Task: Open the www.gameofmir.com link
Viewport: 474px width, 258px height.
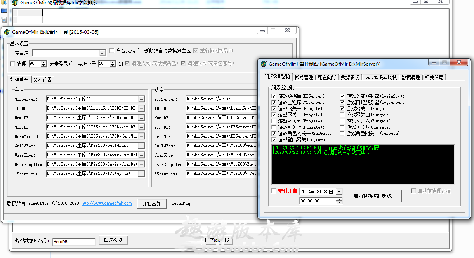Action: tap(106, 203)
